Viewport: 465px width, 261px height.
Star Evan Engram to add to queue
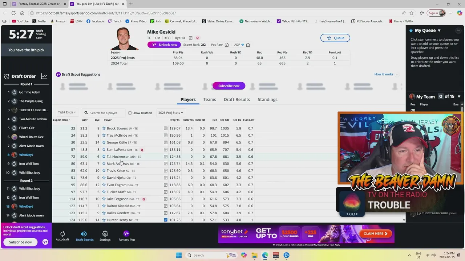tap(104, 185)
